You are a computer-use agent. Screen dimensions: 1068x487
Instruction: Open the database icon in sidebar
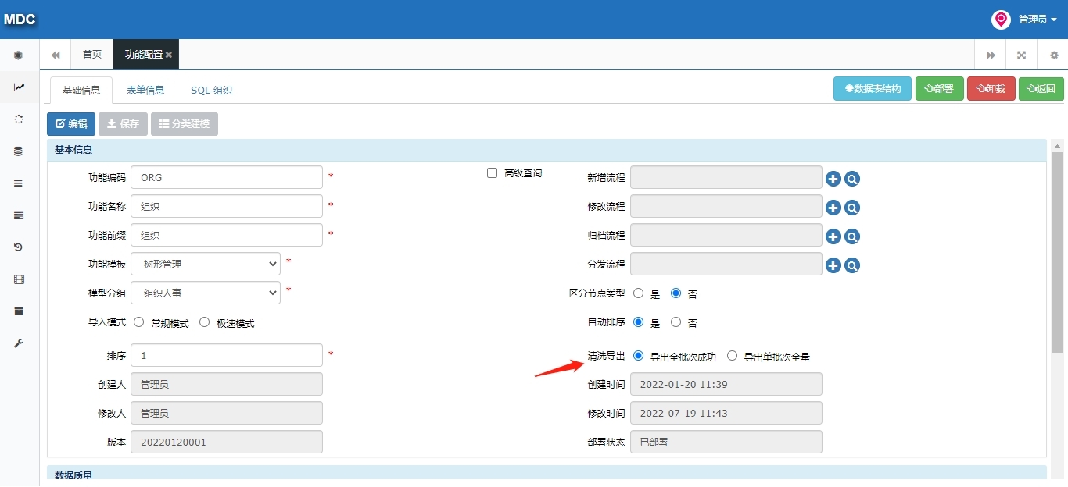tap(19, 151)
